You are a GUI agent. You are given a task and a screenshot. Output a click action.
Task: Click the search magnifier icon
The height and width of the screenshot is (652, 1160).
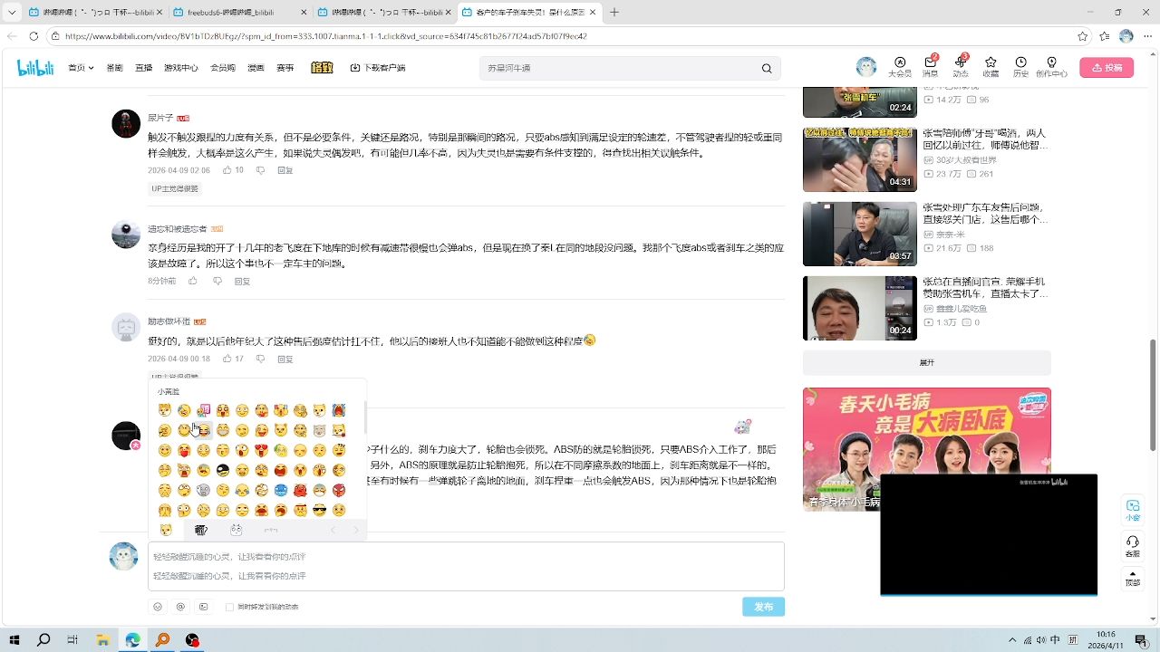pos(767,68)
